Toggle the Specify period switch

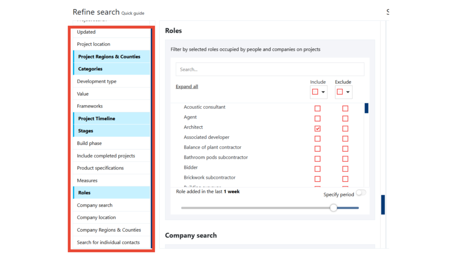[361, 193]
